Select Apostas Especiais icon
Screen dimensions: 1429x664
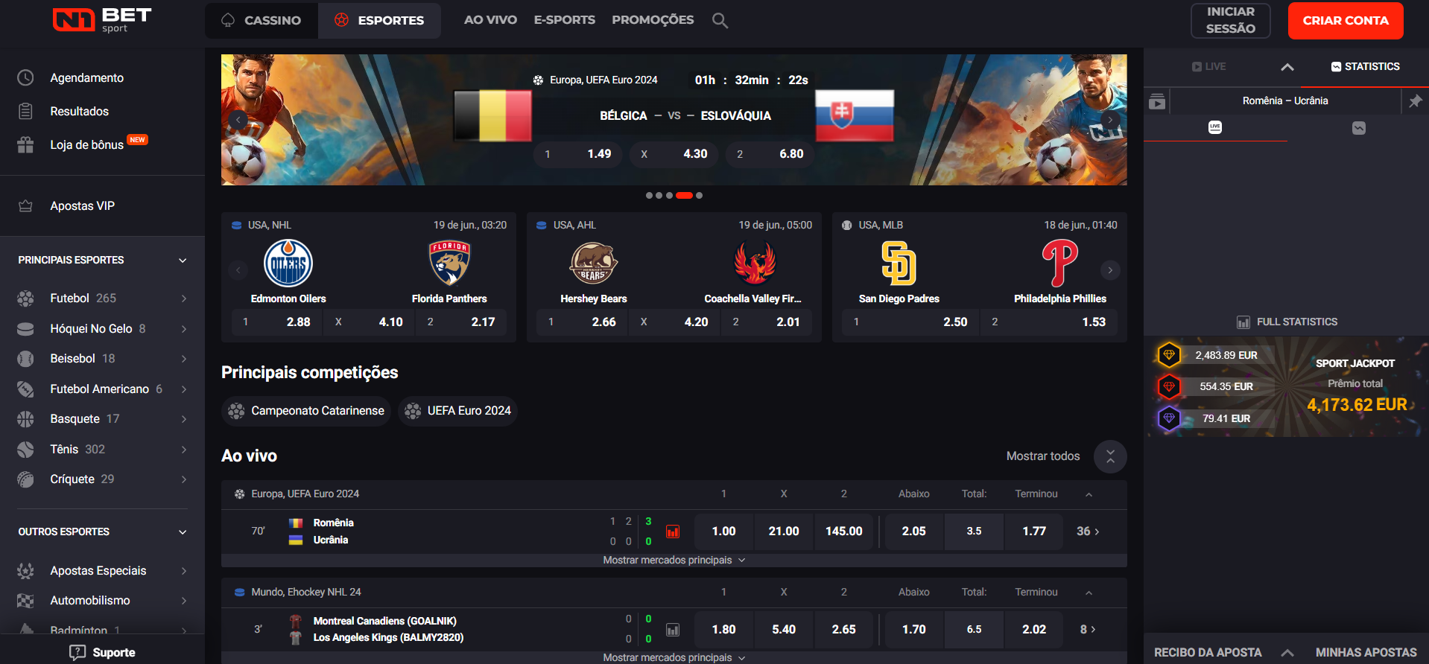tap(25, 570)
